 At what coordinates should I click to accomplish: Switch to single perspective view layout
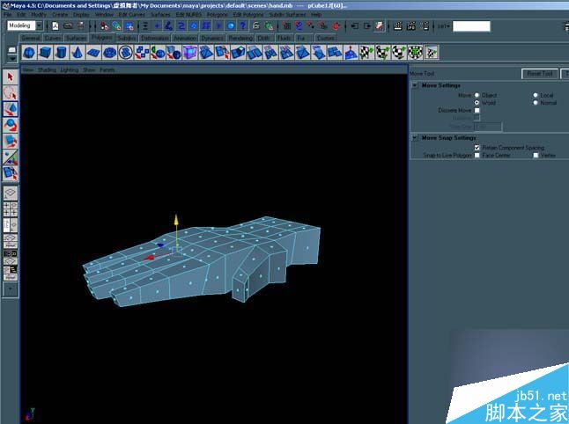[x=11, y=193]
